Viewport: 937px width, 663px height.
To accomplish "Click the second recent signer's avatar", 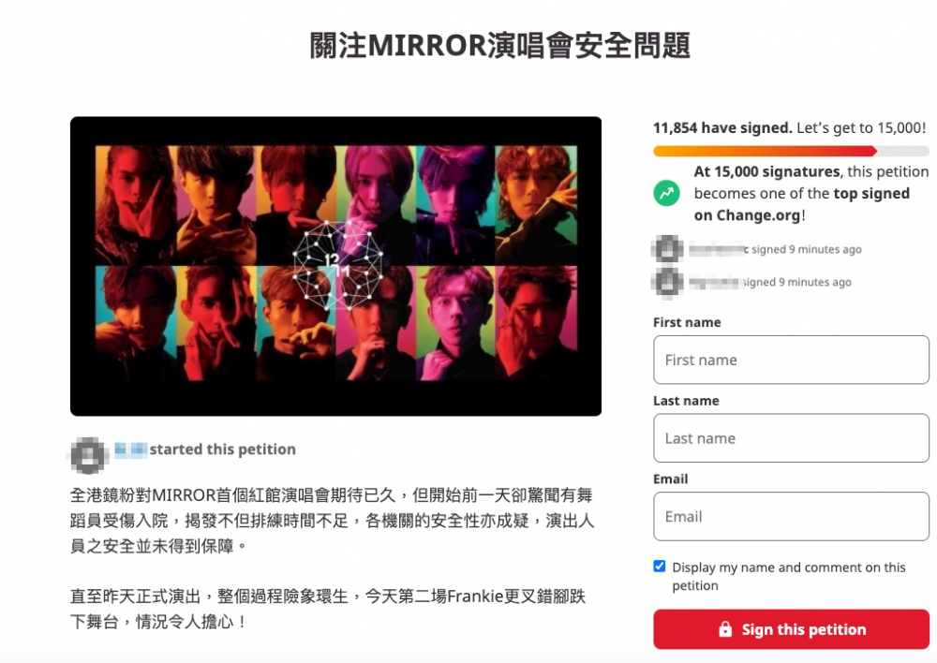I will pos(667,282).
